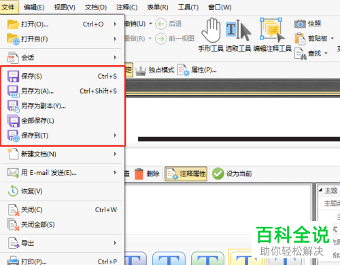Open the 文件 menu
Screen dimensions: 340x265
coord(8,7)
